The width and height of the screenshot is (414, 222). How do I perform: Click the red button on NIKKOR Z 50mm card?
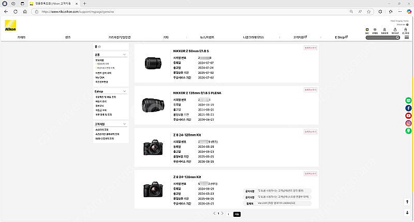point(310,48)
